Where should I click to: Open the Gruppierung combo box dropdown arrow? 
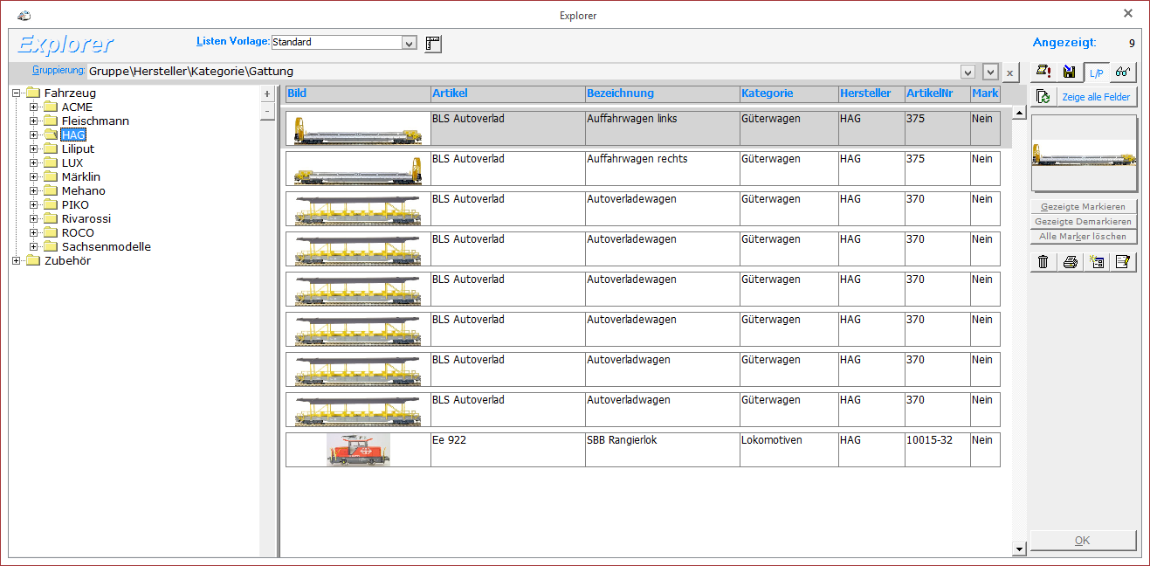point(968,72)
